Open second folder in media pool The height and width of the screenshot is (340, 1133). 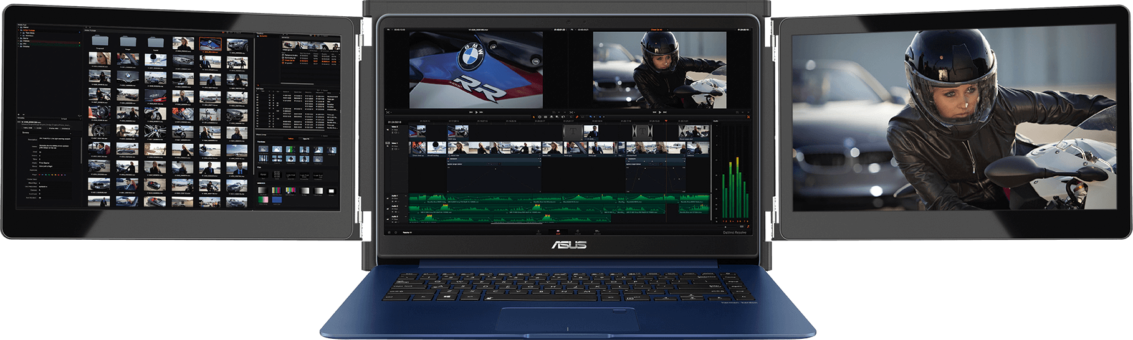pyautogui.click(x=128, y=42)
